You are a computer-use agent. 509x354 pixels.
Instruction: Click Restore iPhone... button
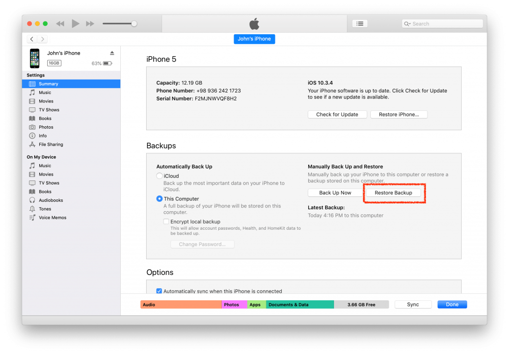click(399, 114)
